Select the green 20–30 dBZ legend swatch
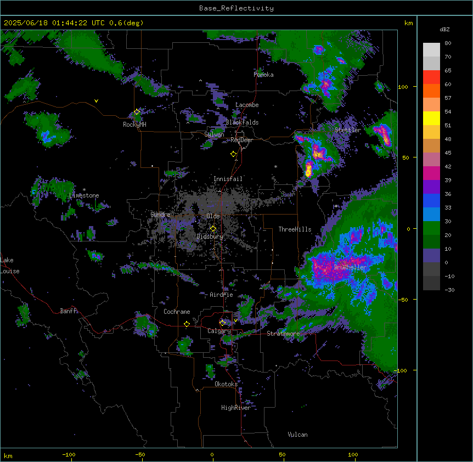This screenshot has height=462, width=473. 431,228
